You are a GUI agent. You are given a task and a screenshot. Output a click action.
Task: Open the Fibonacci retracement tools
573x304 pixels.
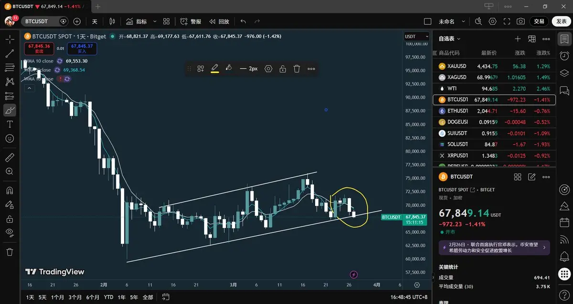click(x=10, y=68)
